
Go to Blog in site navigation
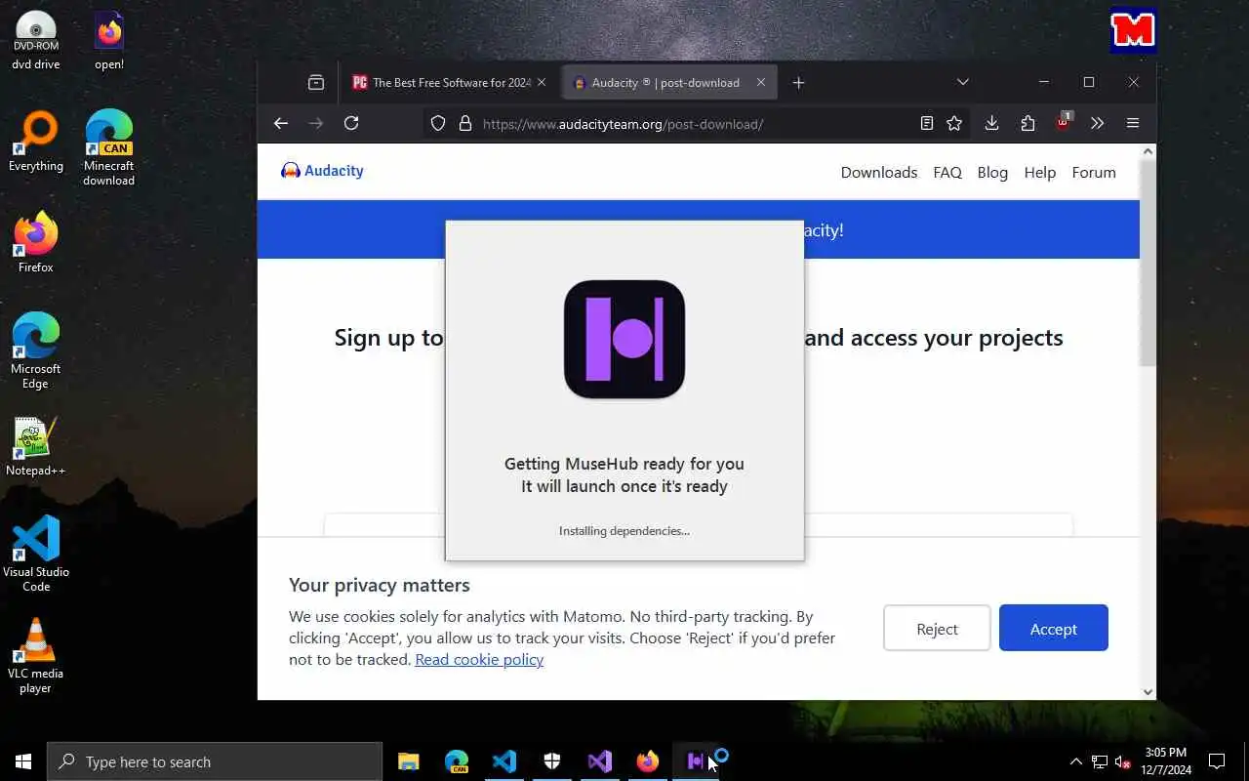pos(992,172)
